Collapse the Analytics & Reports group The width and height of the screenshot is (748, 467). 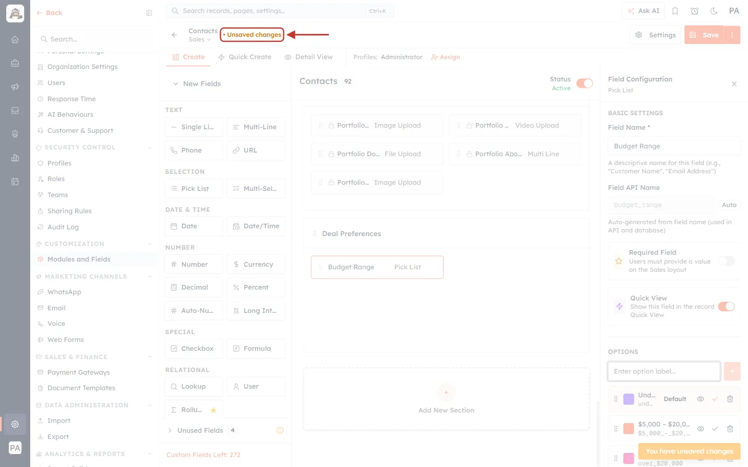pyautogui.click(x=150, y=454)
